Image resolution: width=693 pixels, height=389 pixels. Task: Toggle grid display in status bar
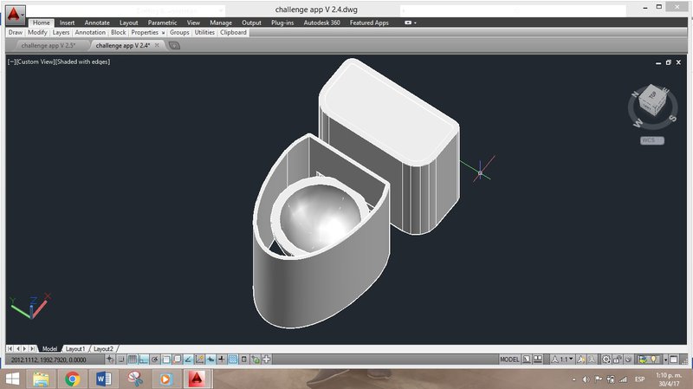[x=132, y=360]
